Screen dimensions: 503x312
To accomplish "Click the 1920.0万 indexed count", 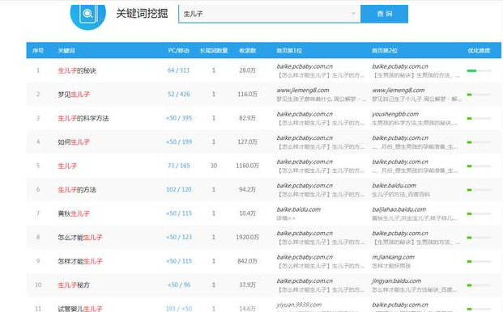I will pyautogui.click(x=247, y=237).
